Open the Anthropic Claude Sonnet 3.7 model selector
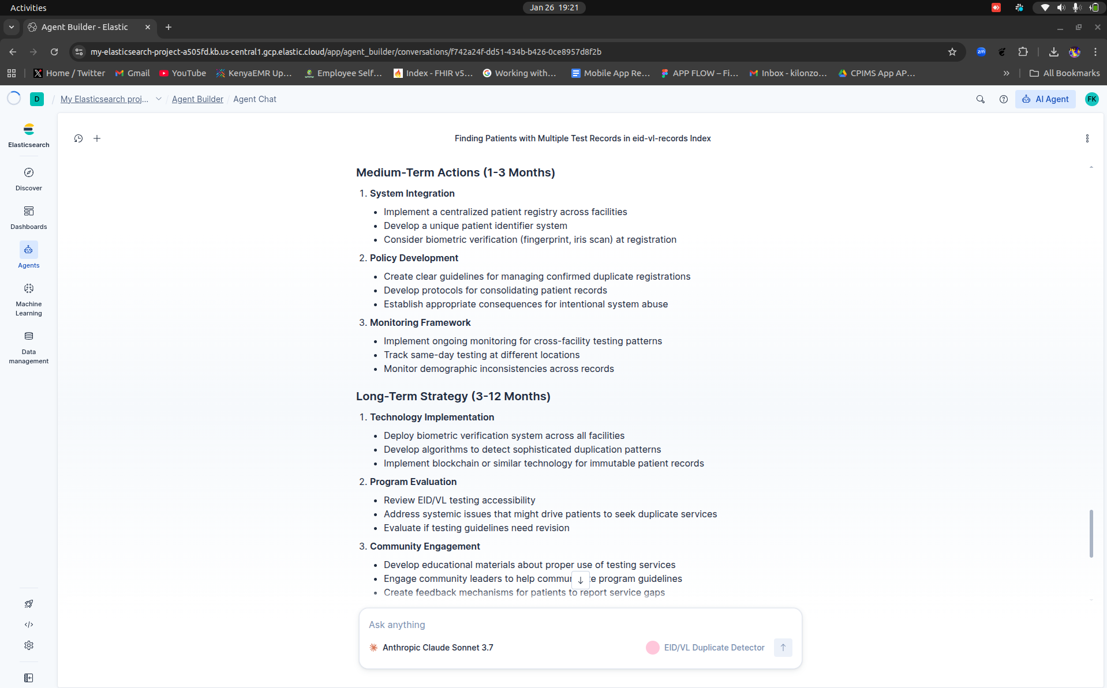The image size is (1107, 688). pos(431,648)
